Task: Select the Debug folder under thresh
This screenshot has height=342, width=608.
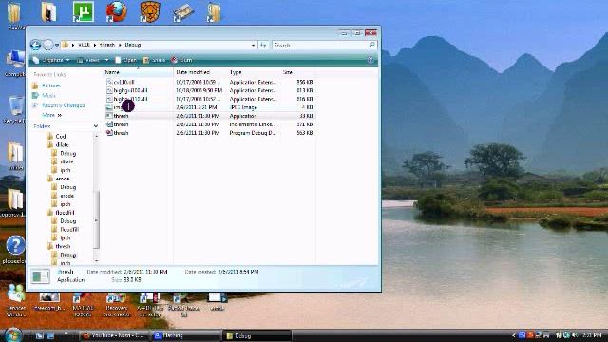Action: click(x=64, y=256)
